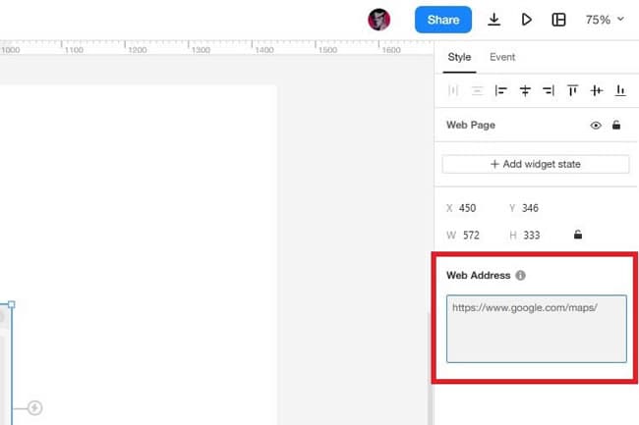Click distribute vertically icon
Viewport: 639px width, 425px height.
[477, 90]
